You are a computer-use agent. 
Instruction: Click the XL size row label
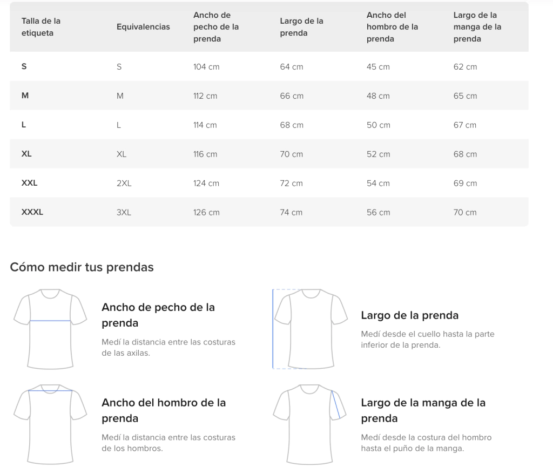point(26,154)
